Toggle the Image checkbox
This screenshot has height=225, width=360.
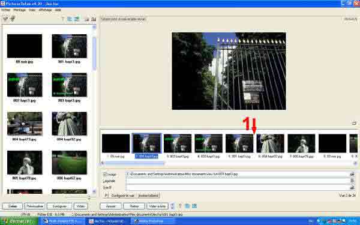[x=105, y=175]
